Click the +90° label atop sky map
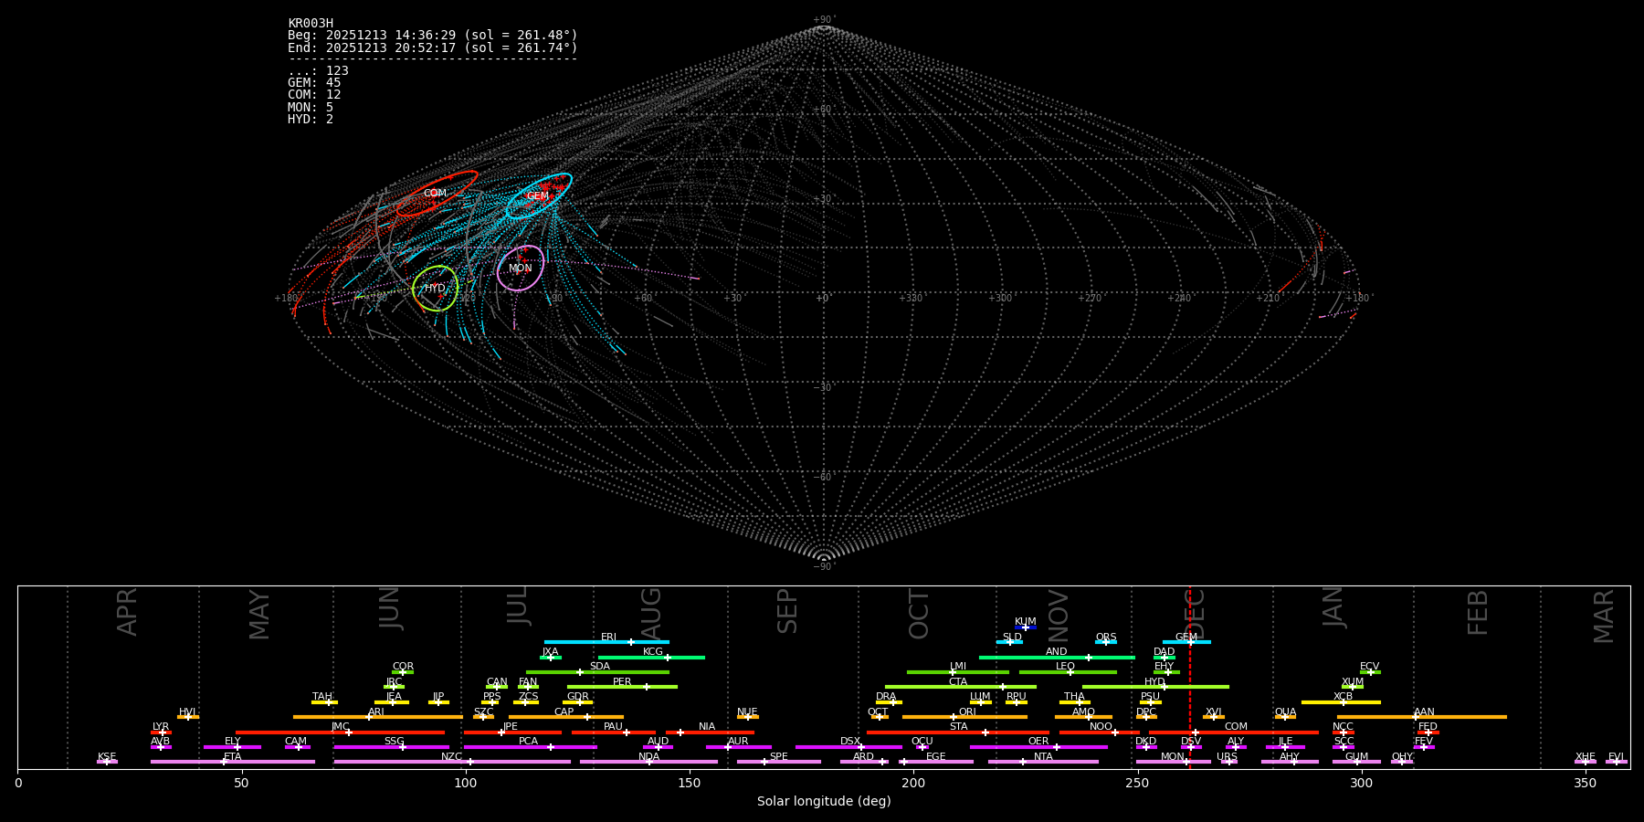The width and height of the screenshot is (1644, 822). tap(824, 20)
